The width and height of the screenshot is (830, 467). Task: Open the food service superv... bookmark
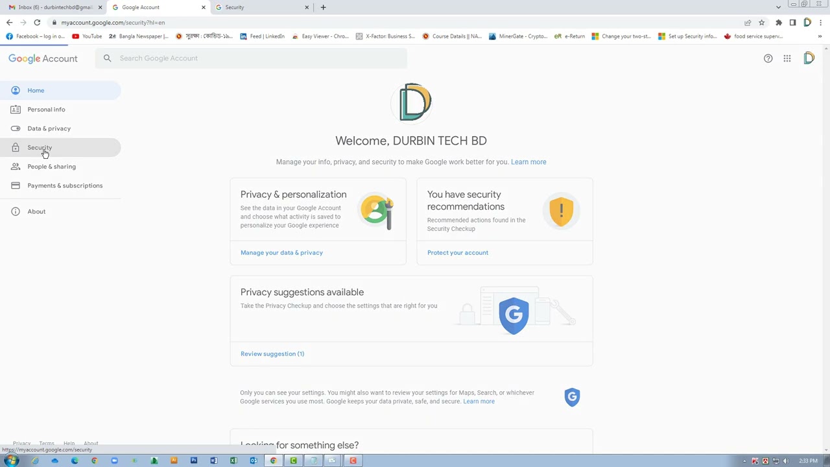(x=753, y=36)
